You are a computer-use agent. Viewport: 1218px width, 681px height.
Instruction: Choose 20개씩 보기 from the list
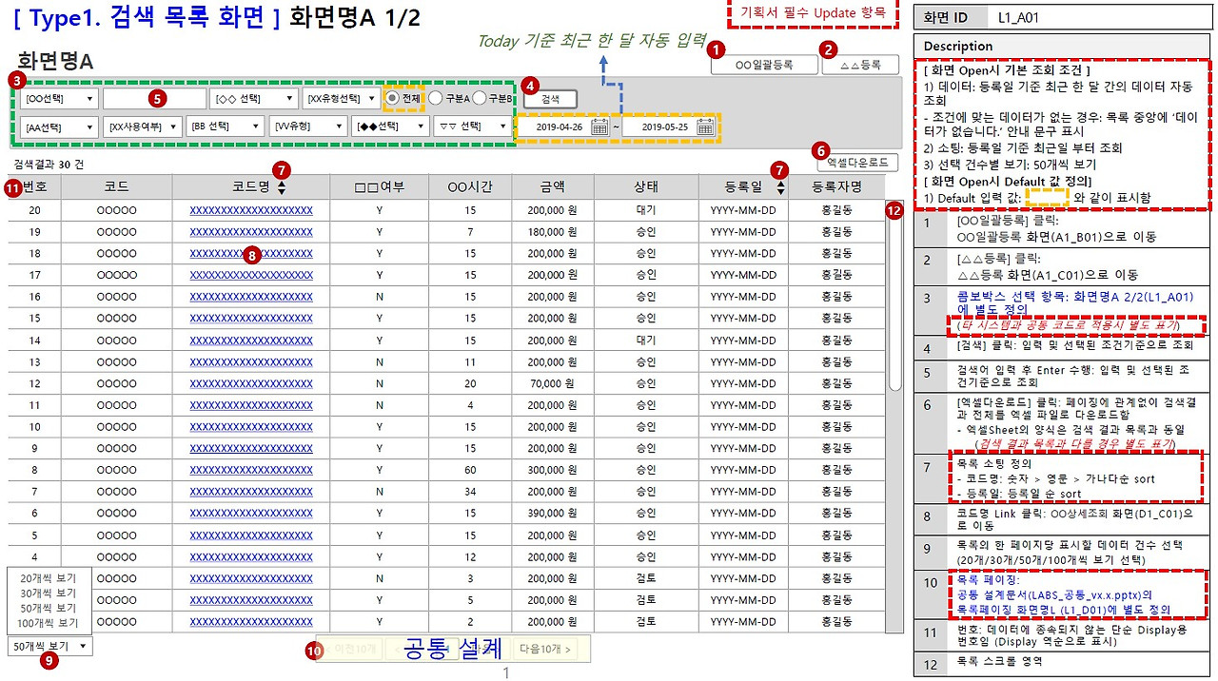(49, 577)
